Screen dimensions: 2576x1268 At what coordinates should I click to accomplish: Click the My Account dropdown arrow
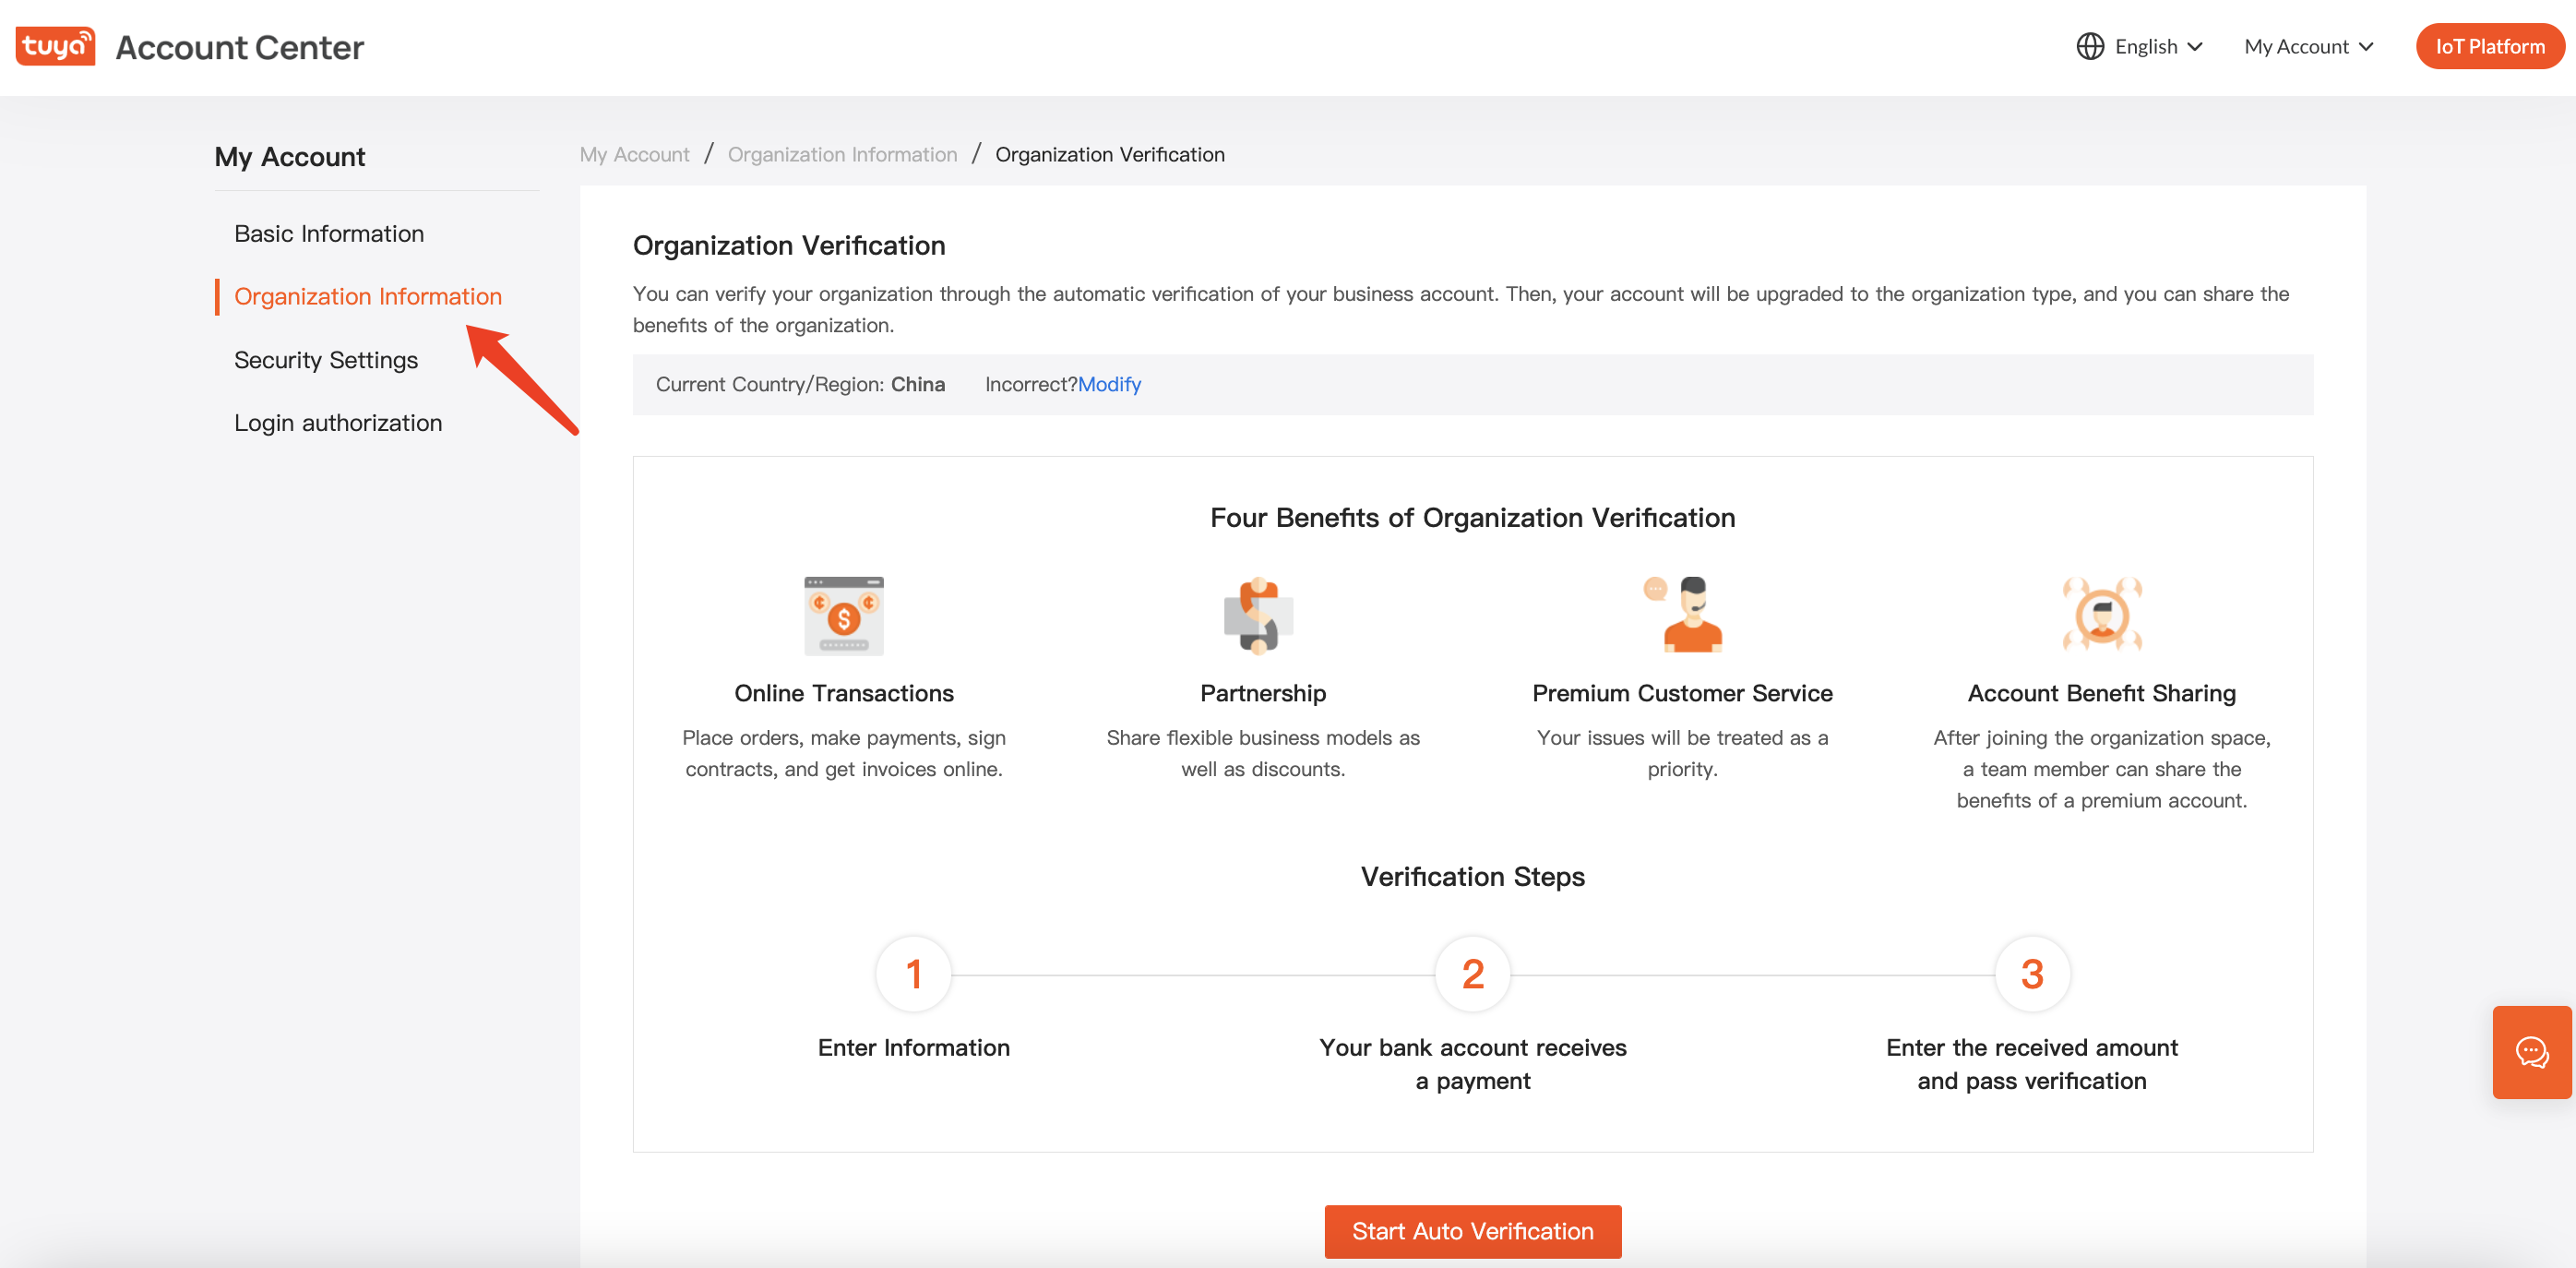(x=2372, y=46)
